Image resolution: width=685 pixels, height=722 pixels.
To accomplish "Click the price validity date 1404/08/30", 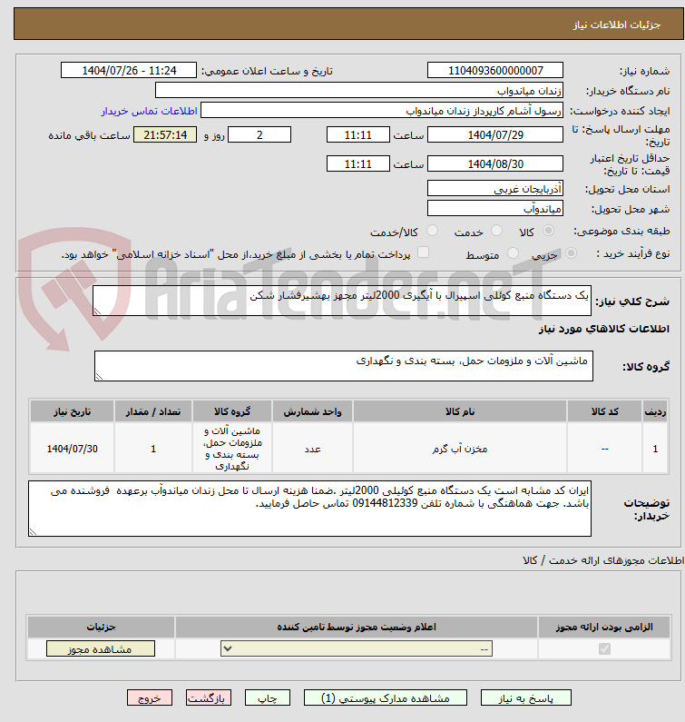I will click(495, 163).
